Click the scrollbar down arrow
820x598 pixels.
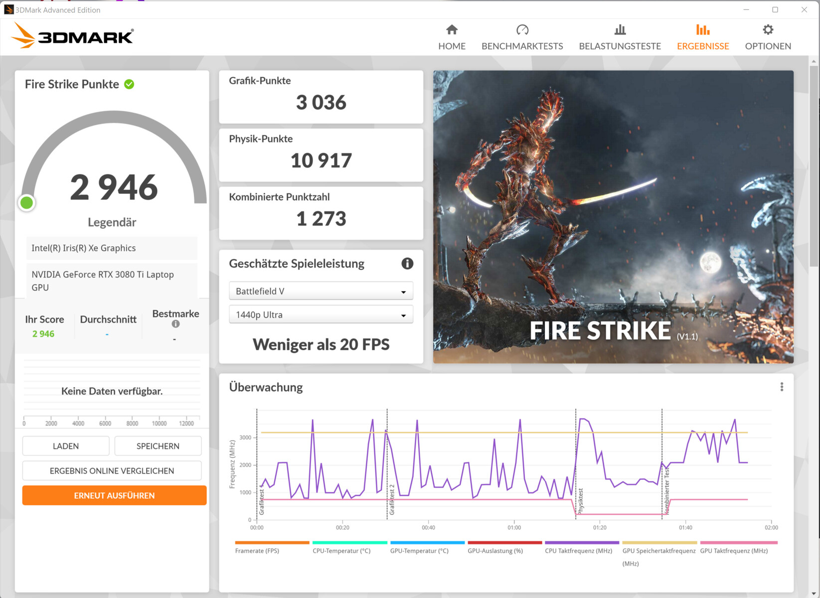coord(814,593)
